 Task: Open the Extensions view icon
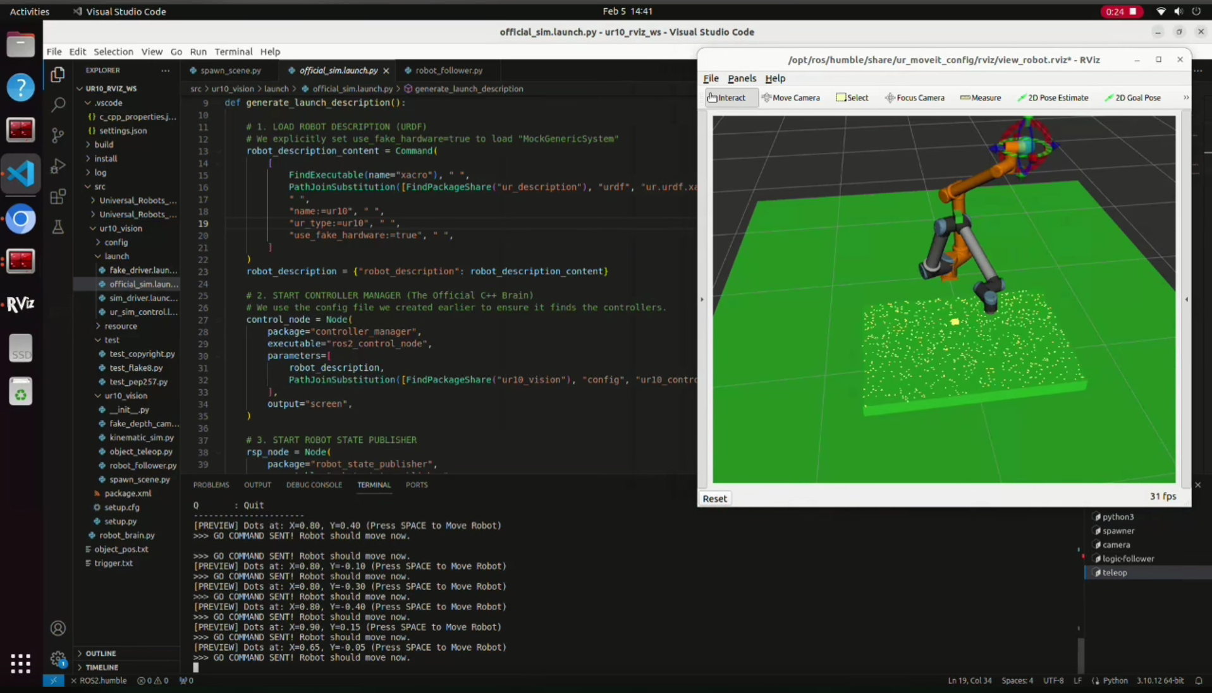[x=58, y=196]
